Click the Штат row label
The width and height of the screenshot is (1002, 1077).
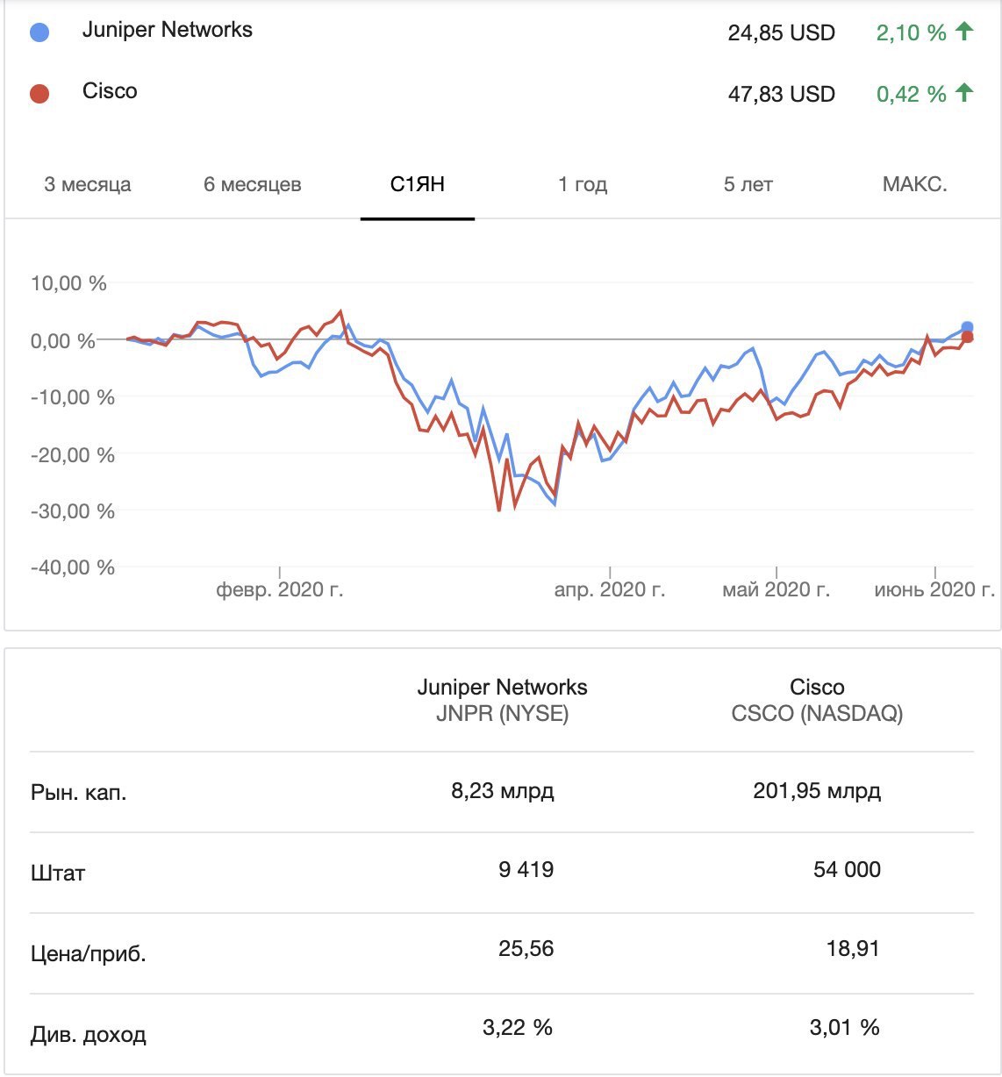point(58,873)
